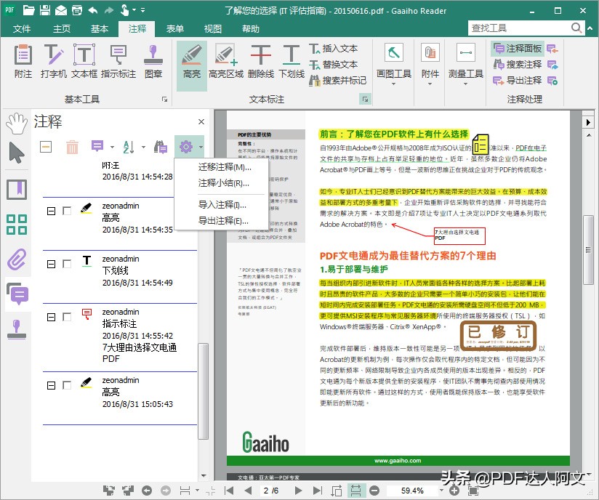Click the magnifier search icon in 查找工具
This screenshot has height=500, width=599.
click(x=576, y=28)
